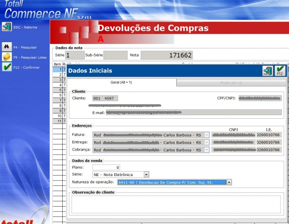Click the Nota number field 171662
The width and height of the screenshot is (289, 224).
[x=167, y=56]
